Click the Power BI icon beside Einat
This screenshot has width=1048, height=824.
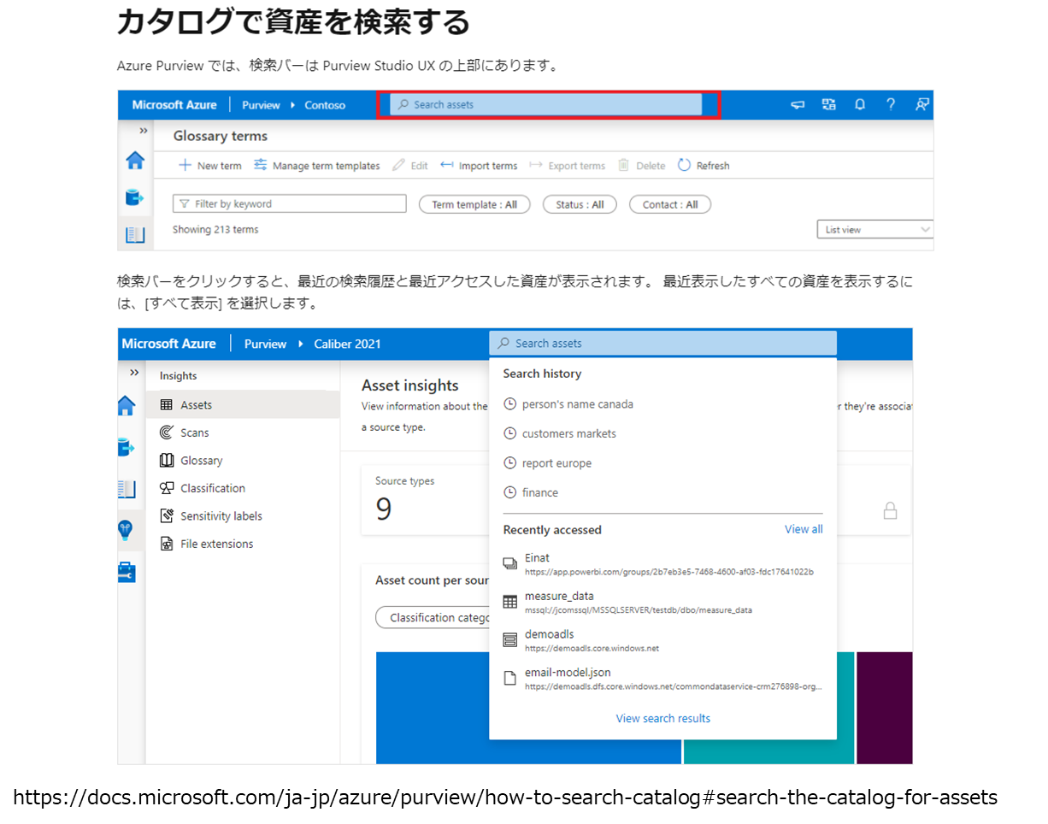click(x=510, y=563)
